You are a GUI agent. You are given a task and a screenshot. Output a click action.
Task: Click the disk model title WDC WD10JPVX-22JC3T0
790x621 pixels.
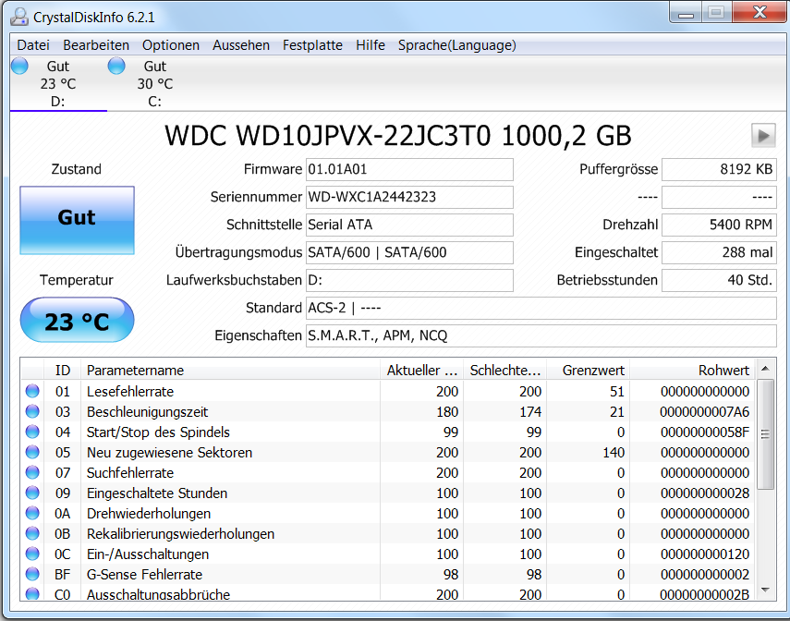327,136
